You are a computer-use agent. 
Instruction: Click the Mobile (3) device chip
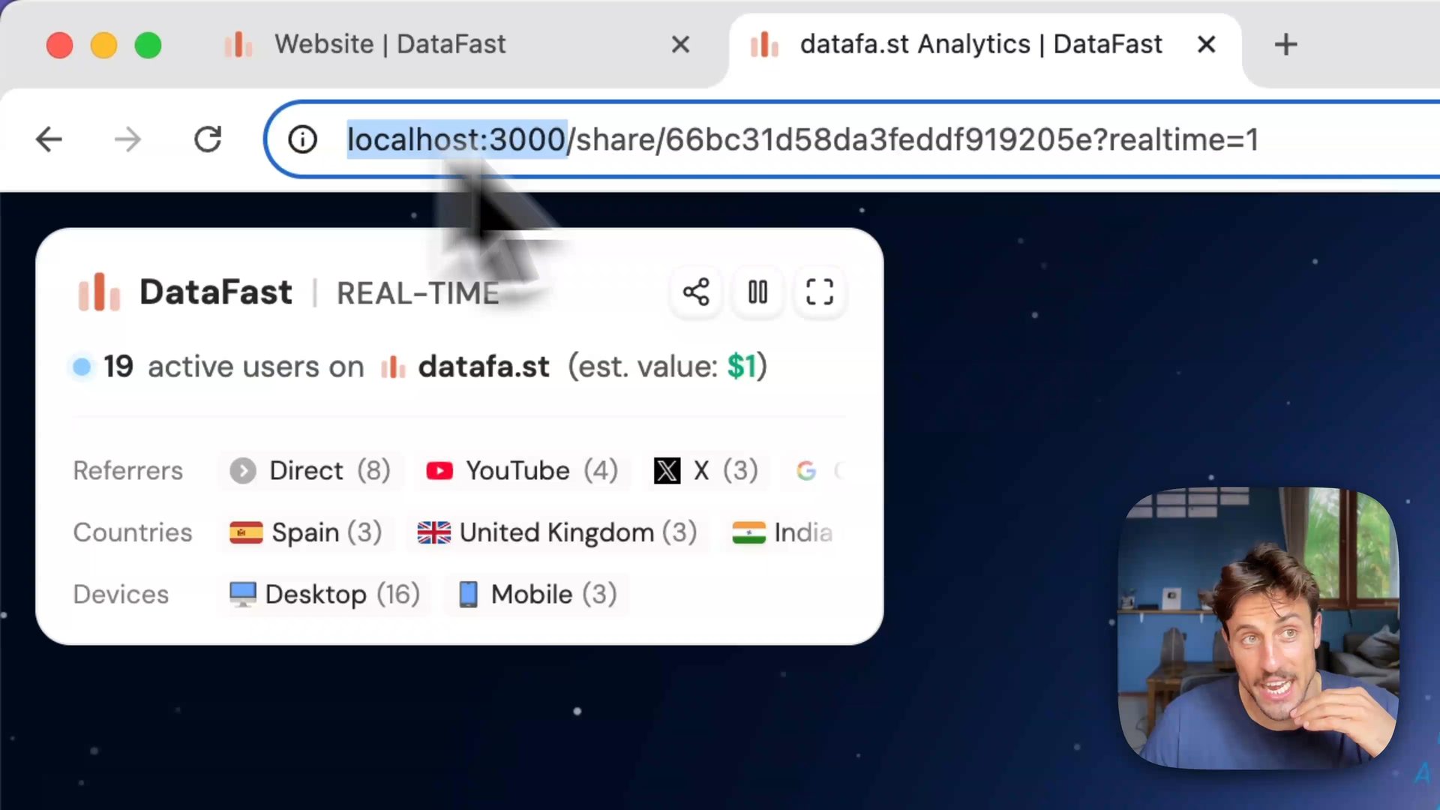(x=537, y=595)
